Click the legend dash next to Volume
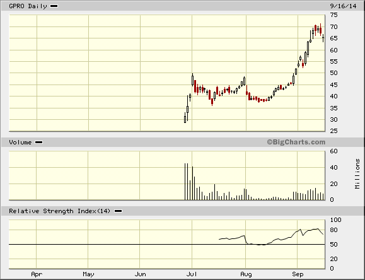The height and width of the screenshot is (280, 365). [38, 142]
